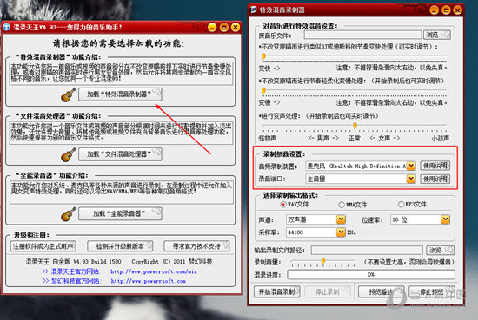Click the 停止录制 button
This screenshot has width=478, height=320.
tap(328, 292)
